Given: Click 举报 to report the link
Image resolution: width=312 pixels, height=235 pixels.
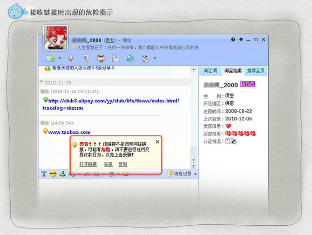Looking at the screenshot, I should pos(108,164).
